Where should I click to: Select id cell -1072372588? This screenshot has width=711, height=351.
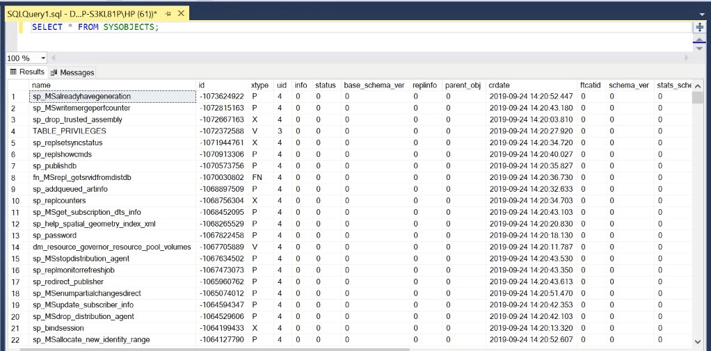(x=222, y=131)
